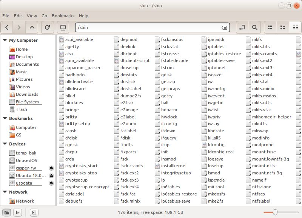Toggle the sidebar to tree view
Viewport: 302px width, 218px height.
[17, 212]
